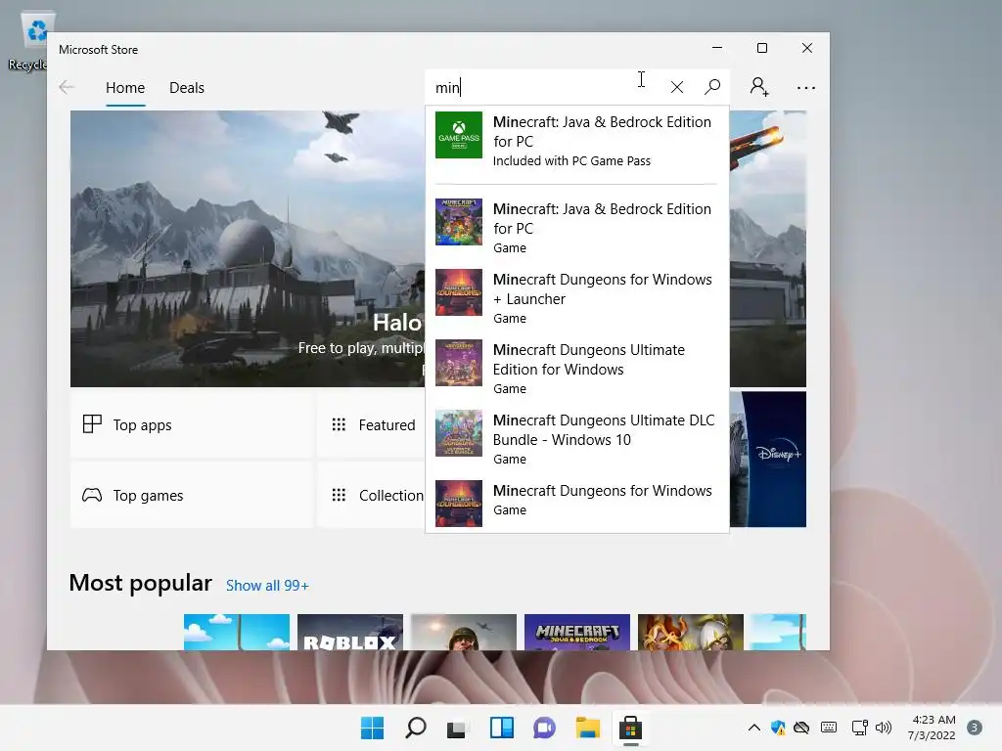This screenshot has height=751, width=1002.
Task: Open taskbar Search
Action: (x=415, y=728)
